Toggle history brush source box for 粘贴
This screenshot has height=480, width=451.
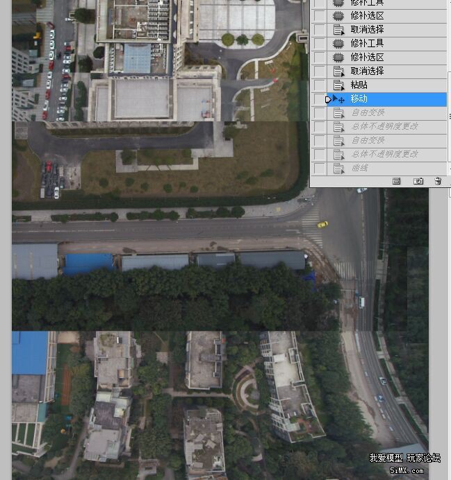click(x=319, y=85)
